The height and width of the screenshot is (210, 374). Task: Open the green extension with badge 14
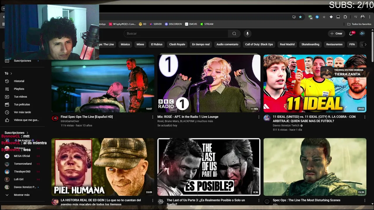tap(310, 17)
